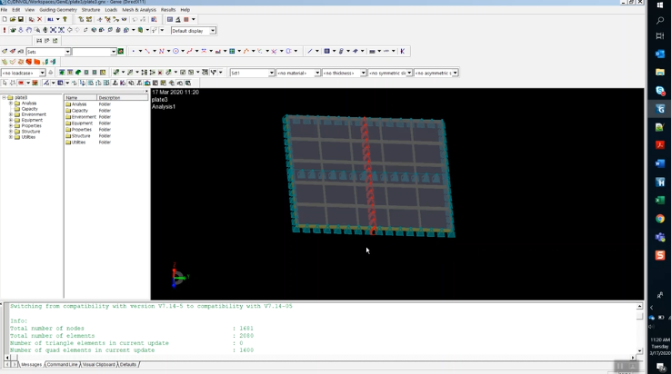The height and width of the screenshot is (374, 671).
Task: Switch to the Visual Clipboard tab
Action: (99, 365)
